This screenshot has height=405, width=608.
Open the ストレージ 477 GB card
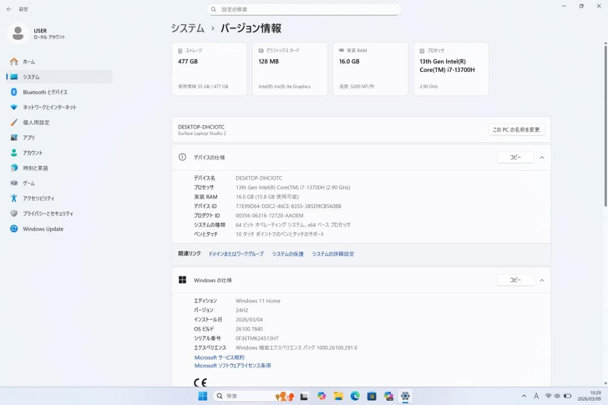click(x=209, y=69)
